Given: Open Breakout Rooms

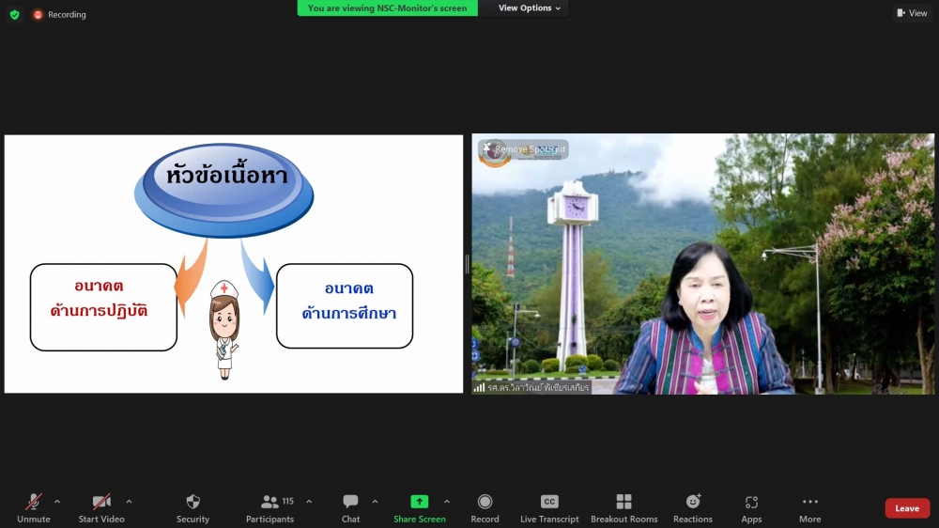Looking at the screenshot, I should click(x=623, y=507).
